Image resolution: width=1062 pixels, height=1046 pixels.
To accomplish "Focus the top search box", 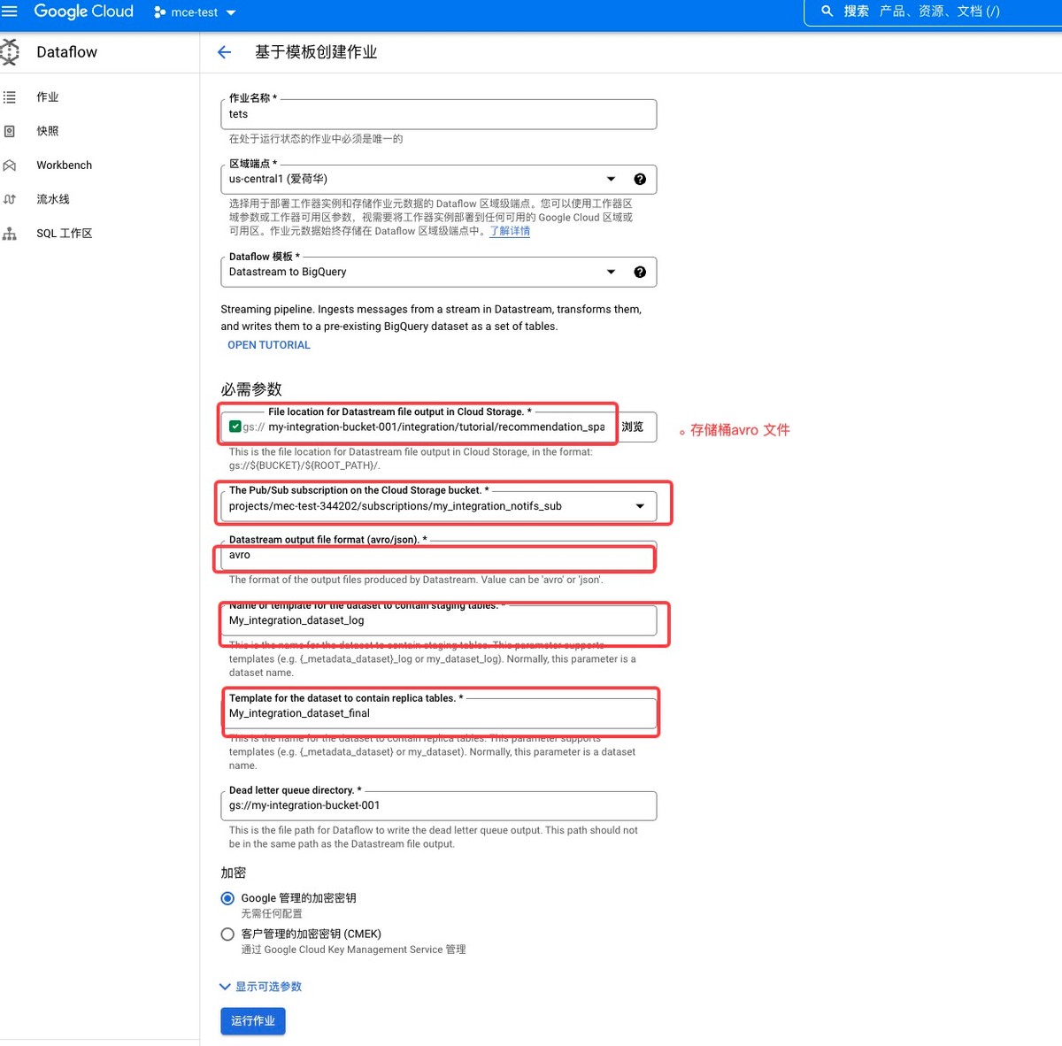I will [934, 12].
